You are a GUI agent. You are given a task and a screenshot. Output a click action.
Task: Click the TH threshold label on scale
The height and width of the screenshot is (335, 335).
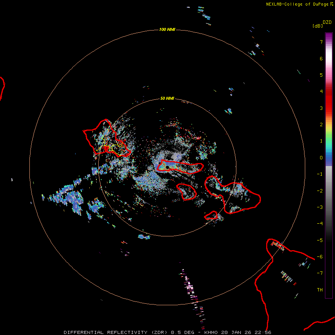pyautogui.click(x=320, y=290)
